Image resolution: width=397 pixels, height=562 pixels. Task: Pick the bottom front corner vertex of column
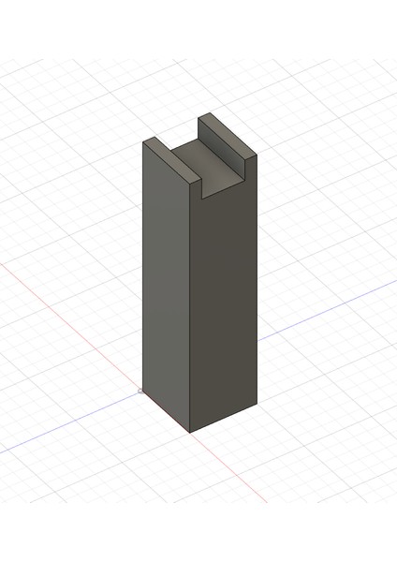(189, 433)
